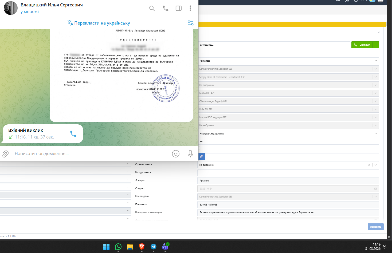Open translation settings icon in Telegram
Screen dimensions: 392x253
point(191,23)
